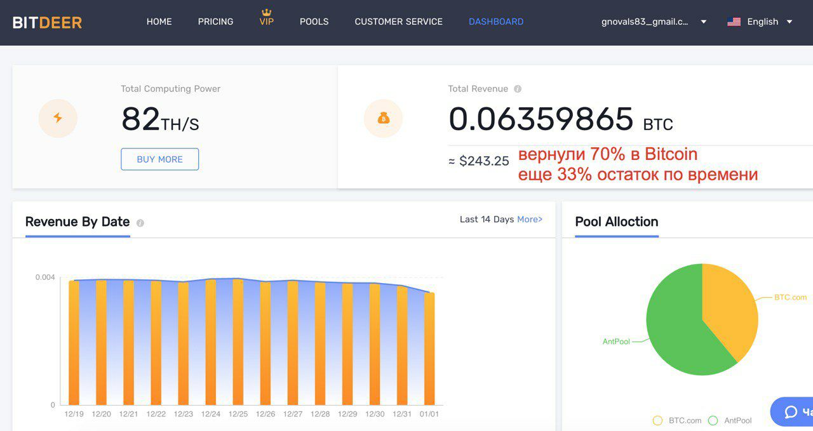The height and width of the screenshot is (431, 813).
Task: Toggle the AntPool legend marker
Action: tap(713, 420)
